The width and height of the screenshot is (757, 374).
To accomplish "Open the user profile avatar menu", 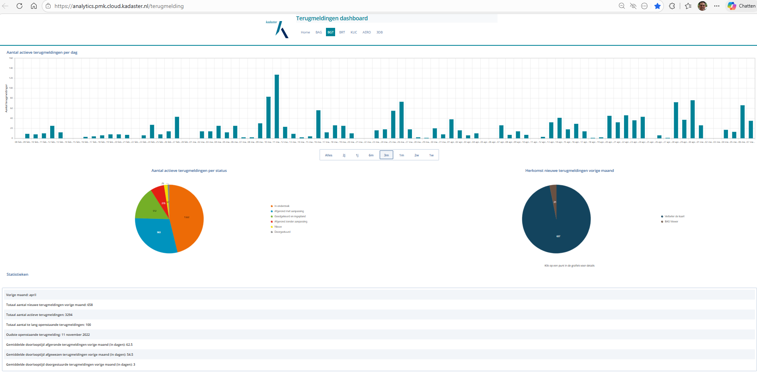I will (702, 6).
